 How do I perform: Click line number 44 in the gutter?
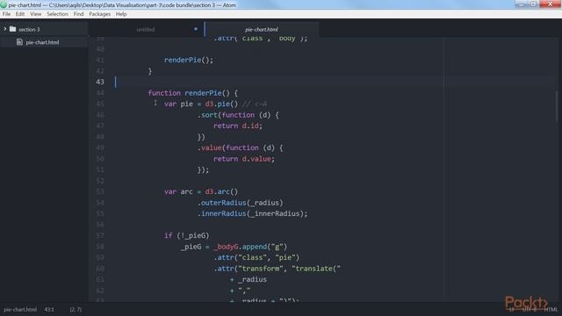click(99, 93)
